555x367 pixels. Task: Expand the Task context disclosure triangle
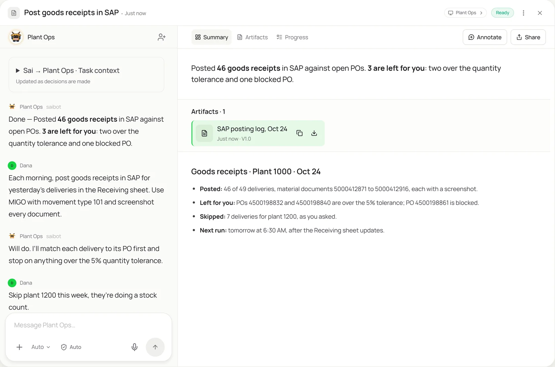click(18, 70)
